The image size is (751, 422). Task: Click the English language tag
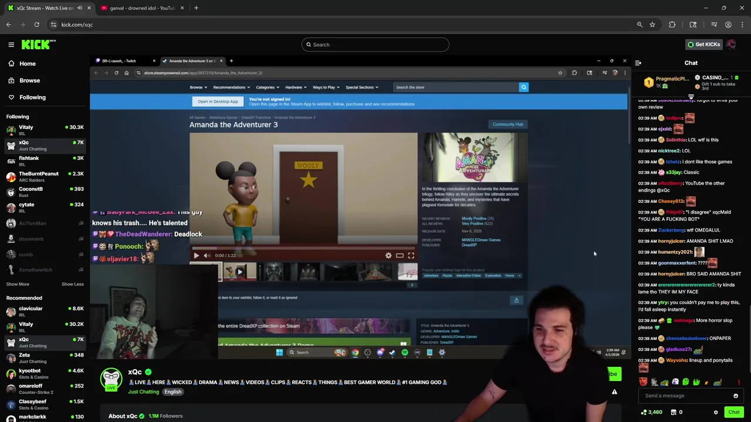coord(172,392)
